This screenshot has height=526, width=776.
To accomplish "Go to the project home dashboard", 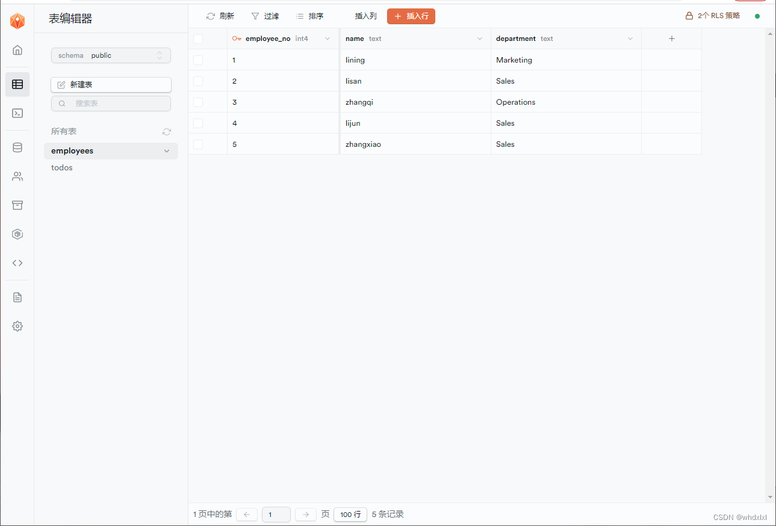I will coord(17,50).
